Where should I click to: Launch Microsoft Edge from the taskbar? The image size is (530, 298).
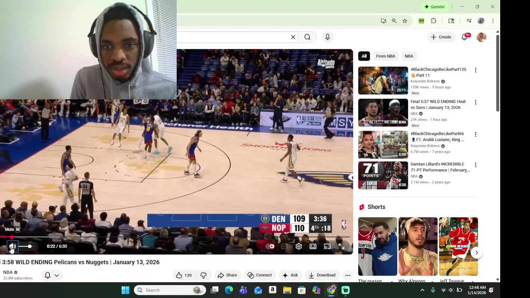coord(229,290)
